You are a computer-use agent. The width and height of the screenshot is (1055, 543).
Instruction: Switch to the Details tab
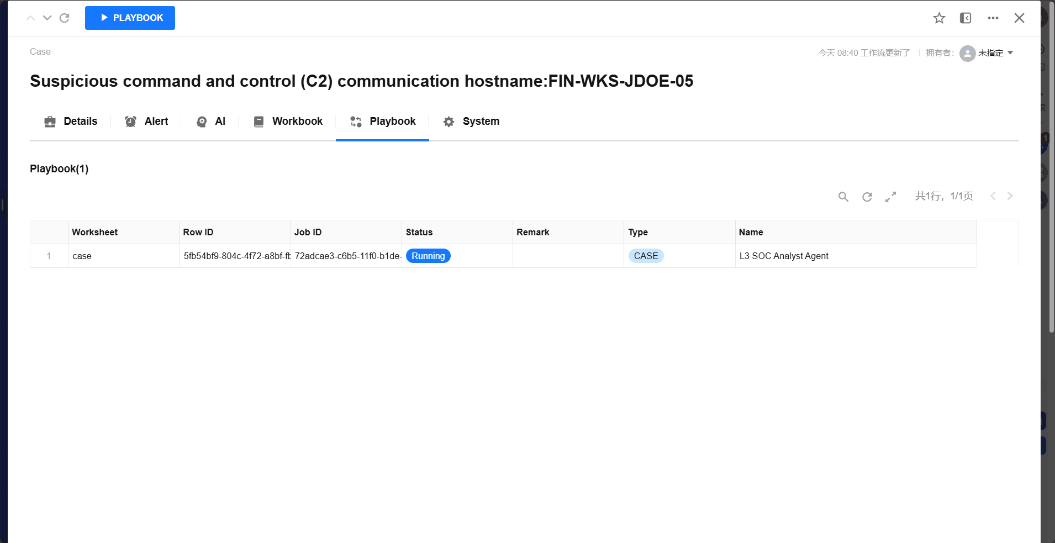tap(71, 122)
